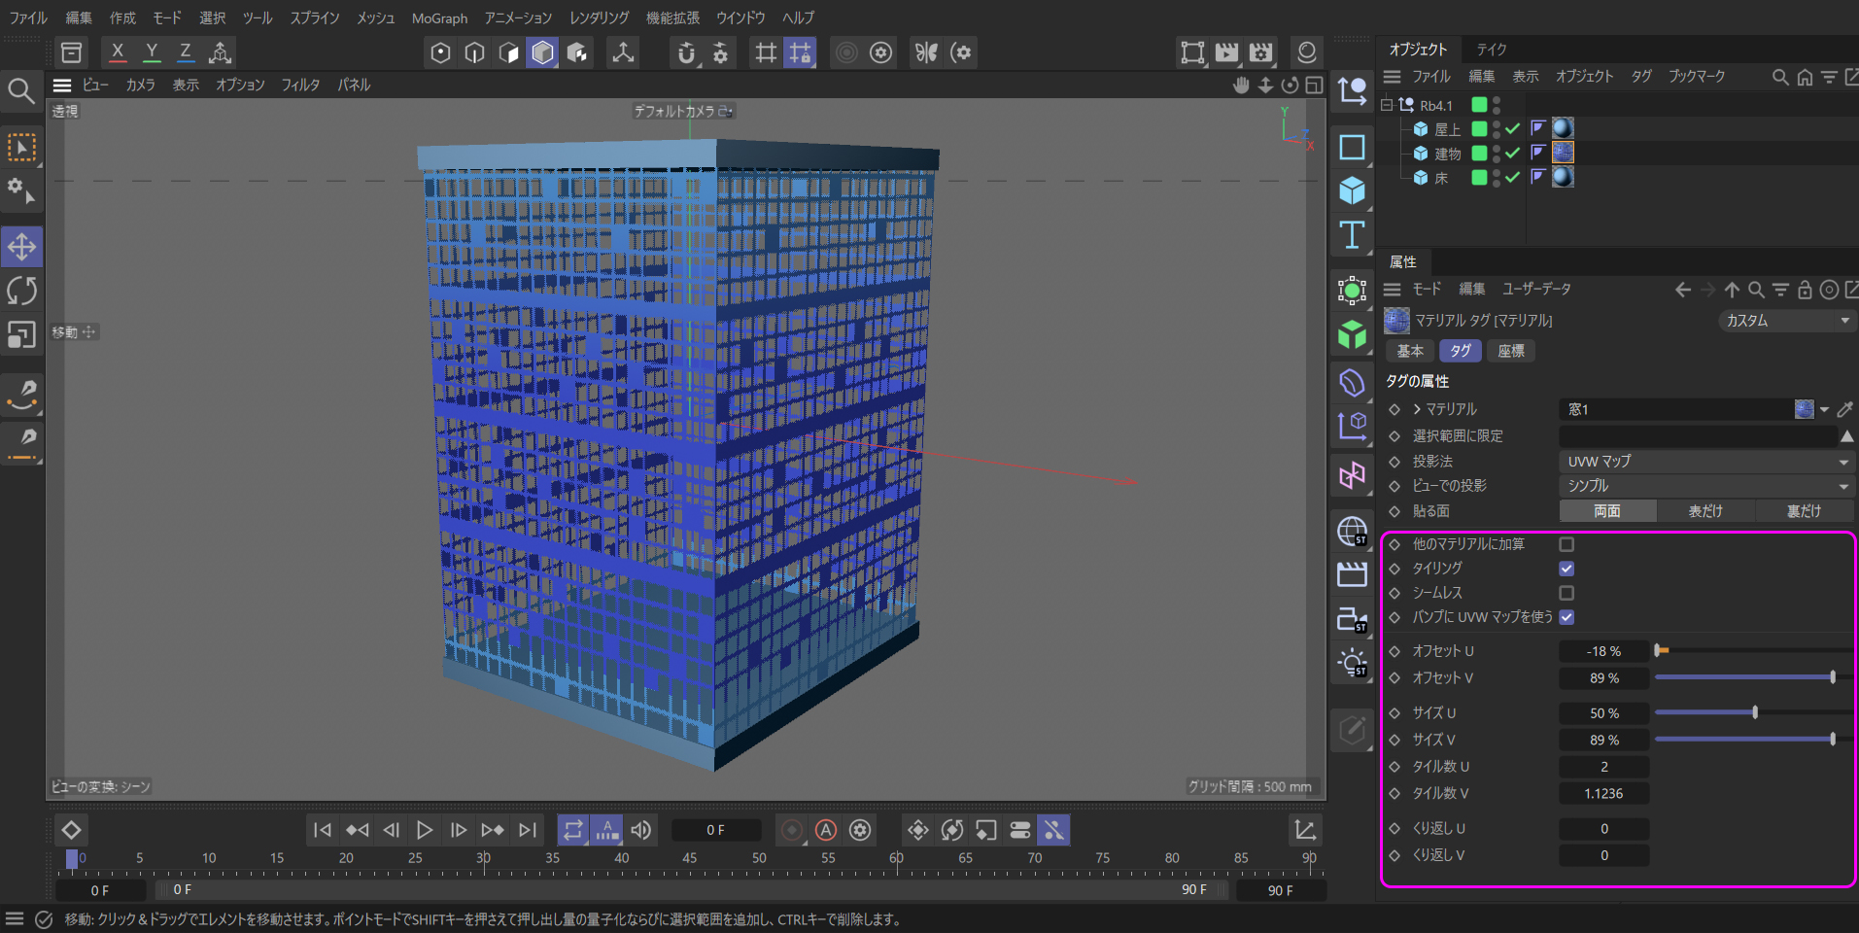Uncheck the タイリング checkbox

(x=1566, y=569)
